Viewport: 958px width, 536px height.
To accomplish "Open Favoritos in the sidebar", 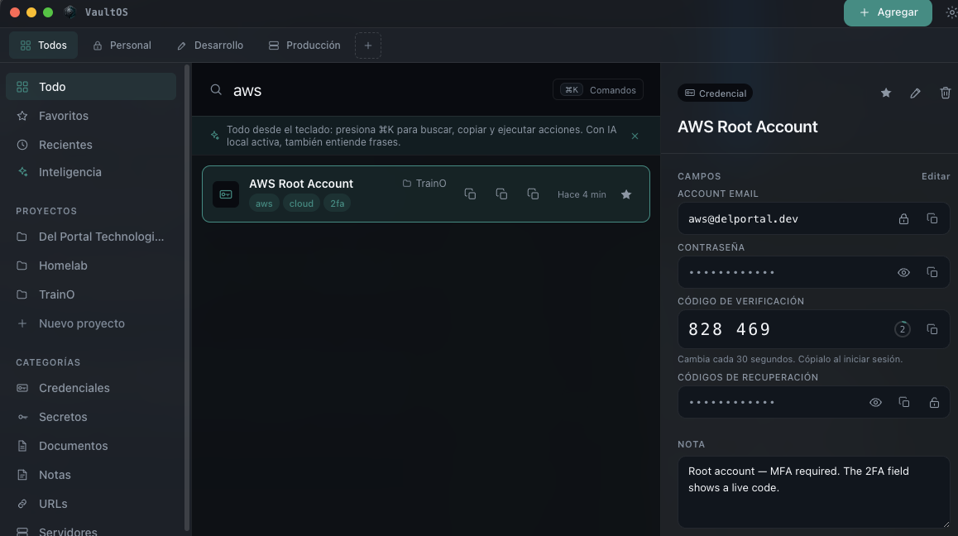I will (91, 116).
